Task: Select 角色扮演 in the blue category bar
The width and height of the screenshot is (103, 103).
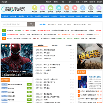Action: click(x=13, y=16)
